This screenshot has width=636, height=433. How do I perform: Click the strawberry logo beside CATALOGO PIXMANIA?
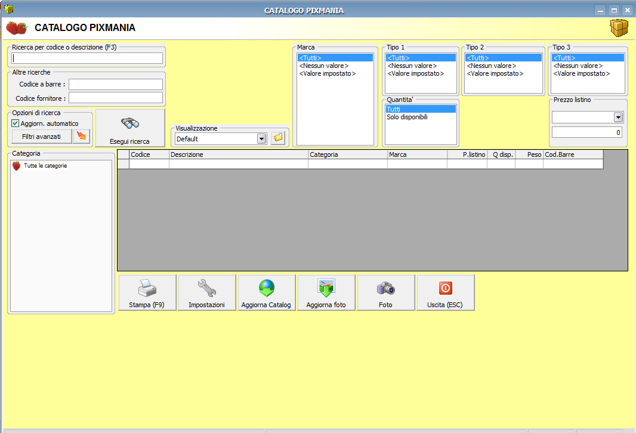(x=17, y=27)
